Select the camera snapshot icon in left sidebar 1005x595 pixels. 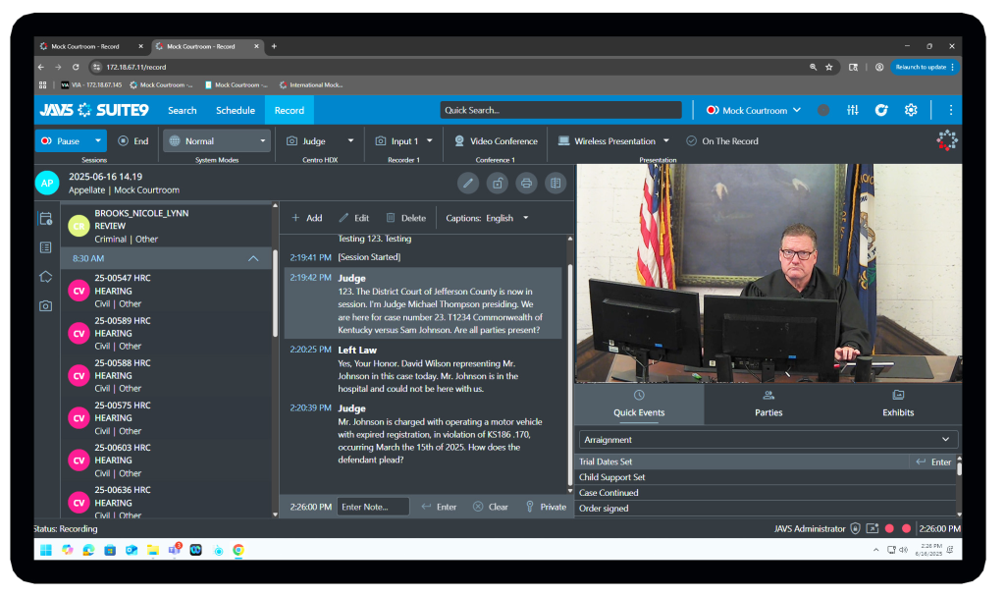pos(46,304)
